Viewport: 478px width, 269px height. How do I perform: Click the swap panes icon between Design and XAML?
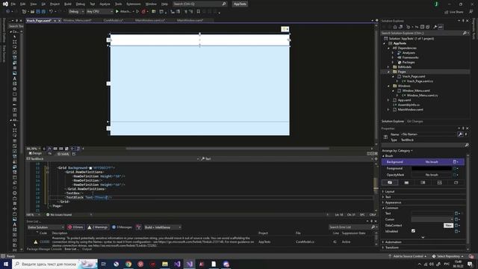click(50, 154)
